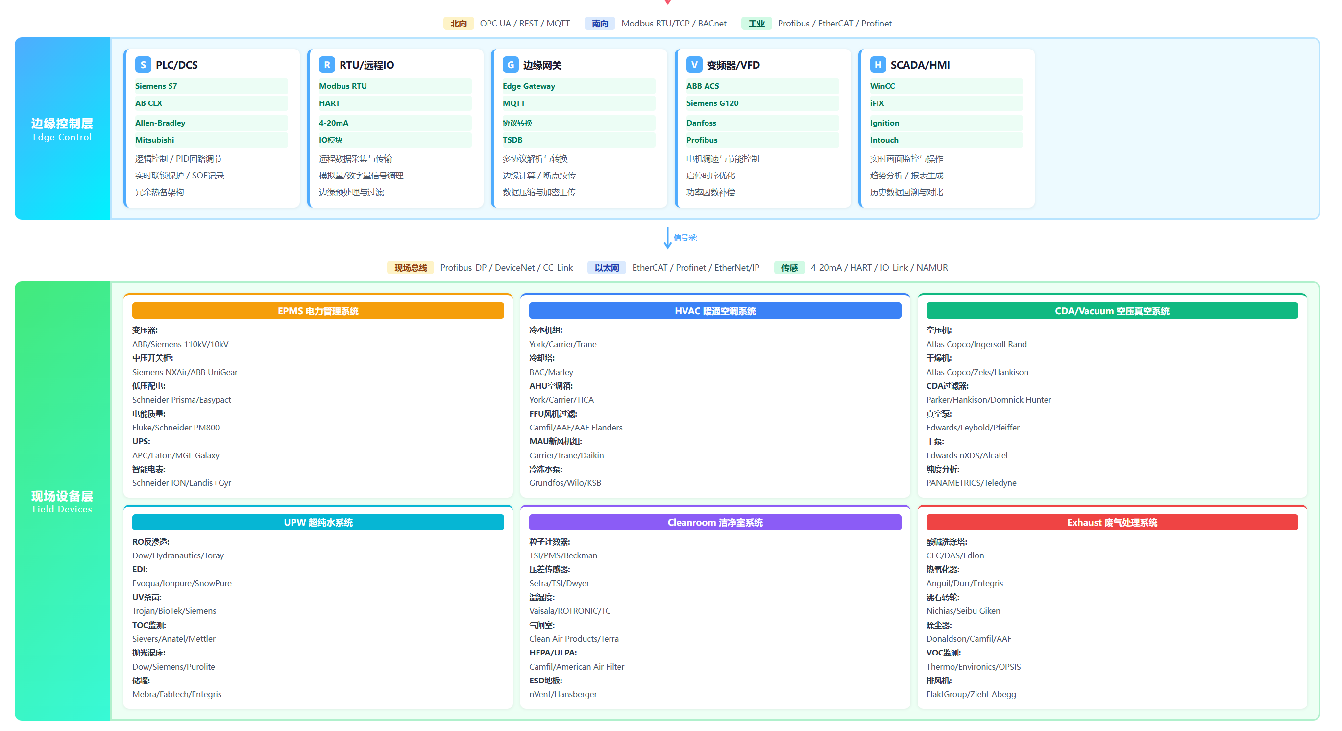
Task: Click PANAMETRICS/Teledyne entry
Action: coord(971,483)
